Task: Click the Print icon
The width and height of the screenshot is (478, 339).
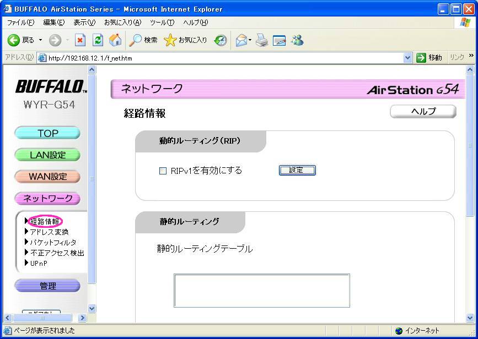Action: pyautogui.click(x=261, y=40)
